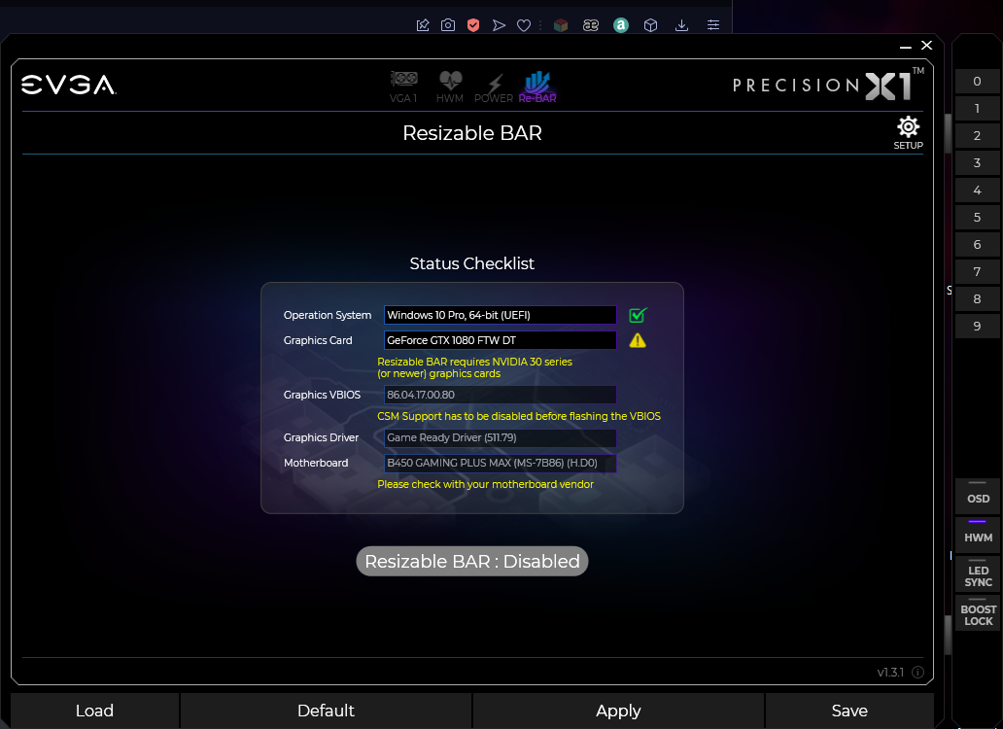Click the Graphics Driver field

point(501,437)
